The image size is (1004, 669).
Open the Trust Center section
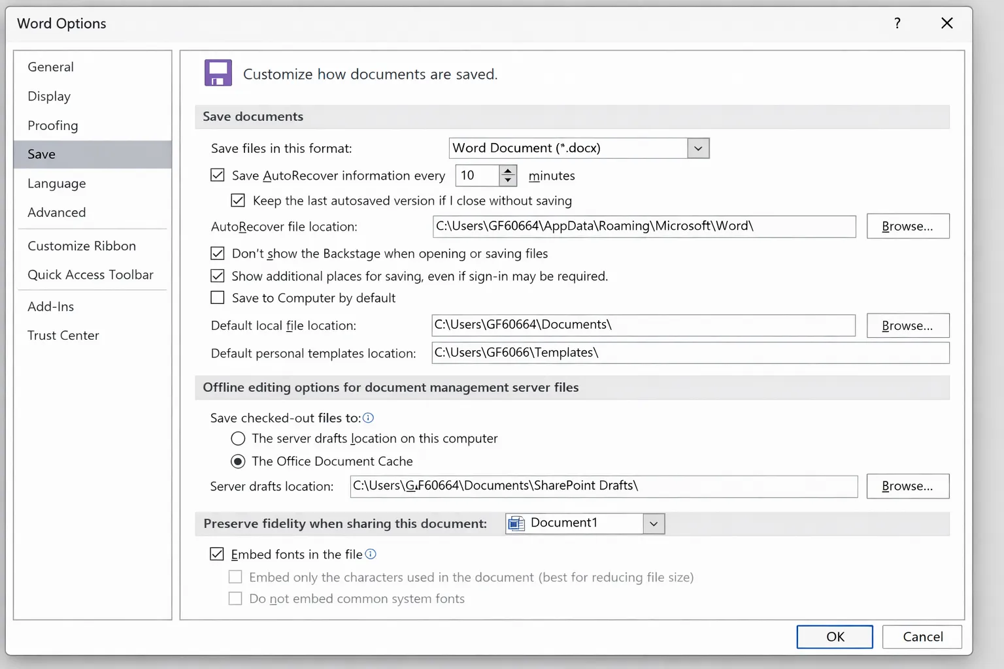pyautogui.click(x=63, y=334)
